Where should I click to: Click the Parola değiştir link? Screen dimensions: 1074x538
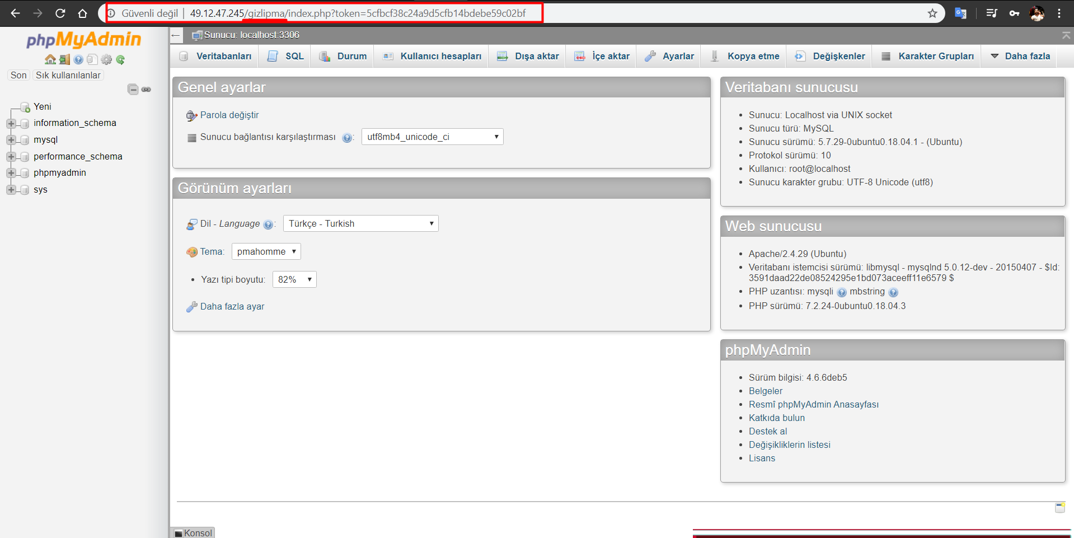pyautogui.click(x=229, y=115)
